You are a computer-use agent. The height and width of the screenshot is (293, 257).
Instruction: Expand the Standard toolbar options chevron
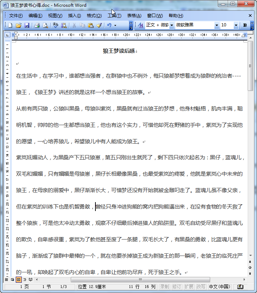(131, 25)
